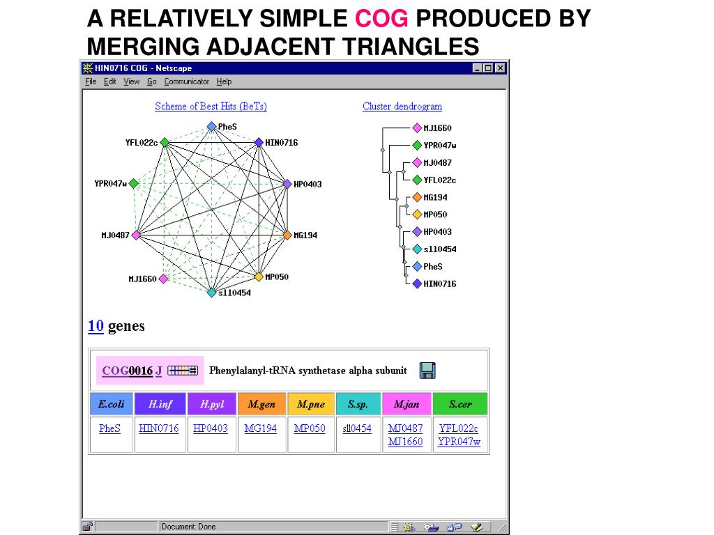Click the pink M.jan column header
The height and width of the screenshot is (535, 714).
tap(407, 404)
